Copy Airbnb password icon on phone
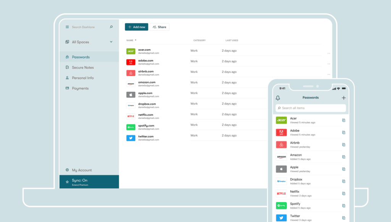This screenshot has height=222, width=391. pos(344,145)
